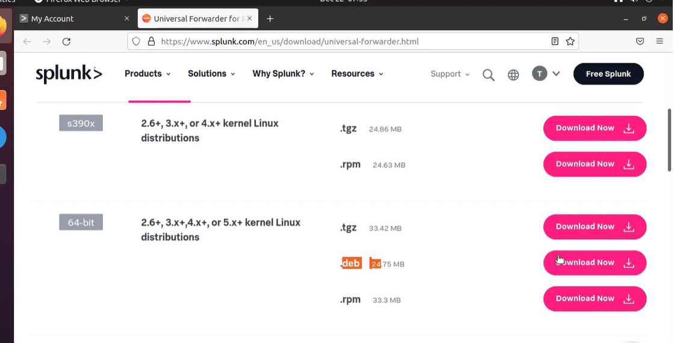Click the 64-bit .rpm file type label
Image resolution: width=680 pixels, height=343 pixels.
pos(350,300)
